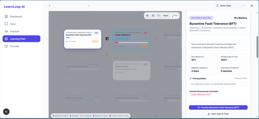Screen dimensions: 259x119
Task: Click the Bottleneck tag on BFT card
Action: [x=95, y=41]
